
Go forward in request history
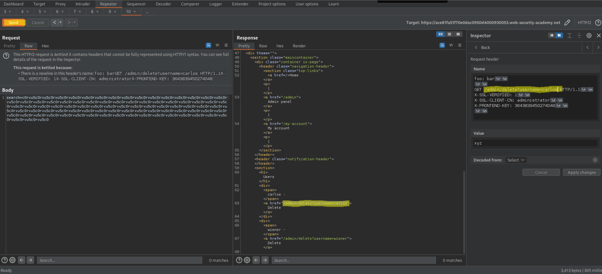pos(69,22)
